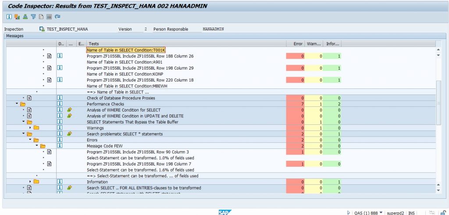This screenshot has width=449, height=215.
Task: Click the Version field showing 2
Action: click(x=146, y=29)
